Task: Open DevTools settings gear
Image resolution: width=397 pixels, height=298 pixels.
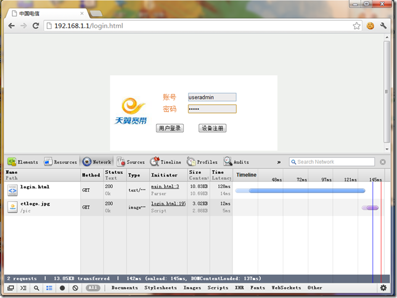Action: coord(383,288)
